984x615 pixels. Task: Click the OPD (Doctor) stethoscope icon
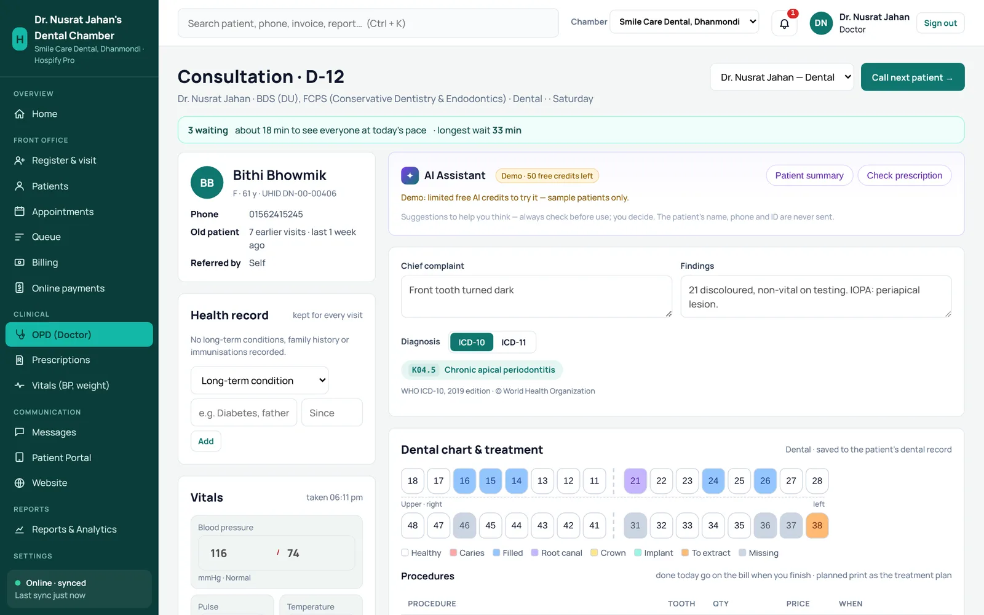coord(20,335)
